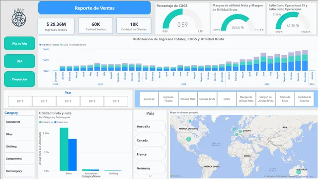Filter year slicer to 2014
Screen dimensions: 318x179
pos(116,101)
